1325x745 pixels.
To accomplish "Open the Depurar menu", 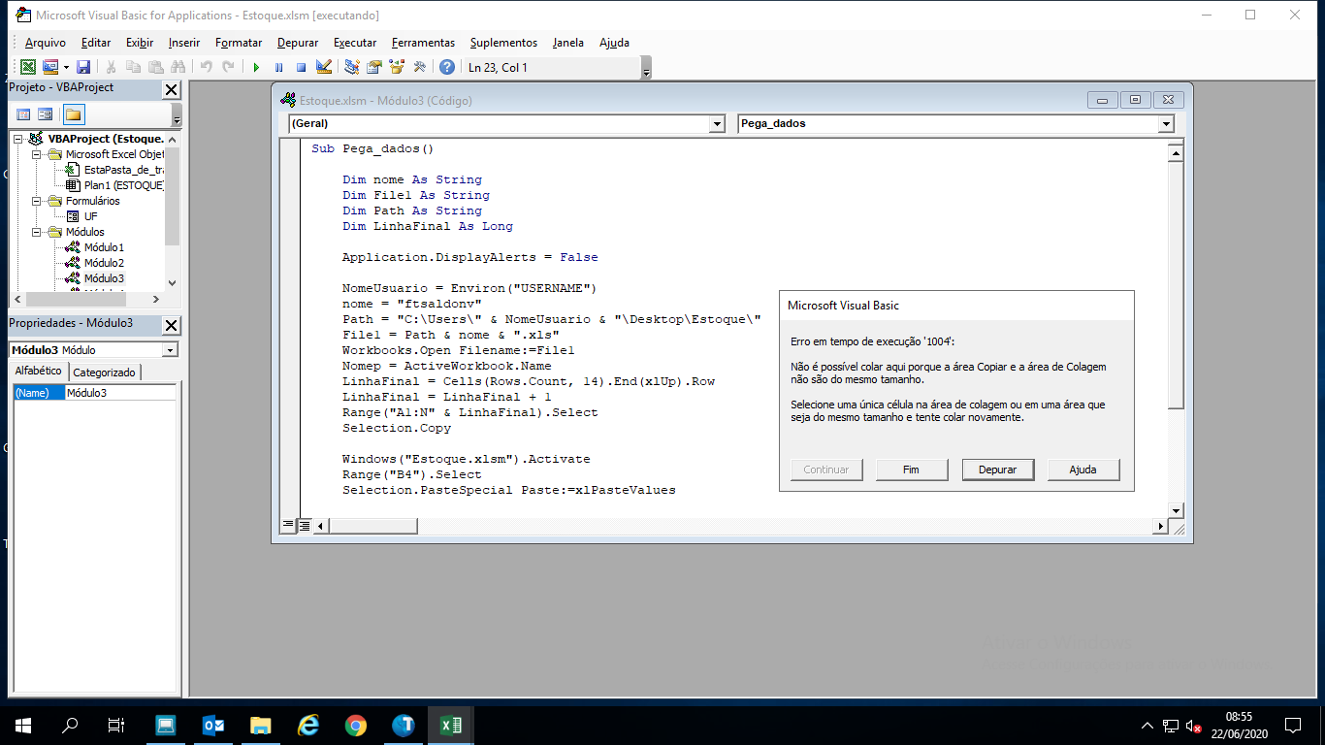I will [298, 43].
